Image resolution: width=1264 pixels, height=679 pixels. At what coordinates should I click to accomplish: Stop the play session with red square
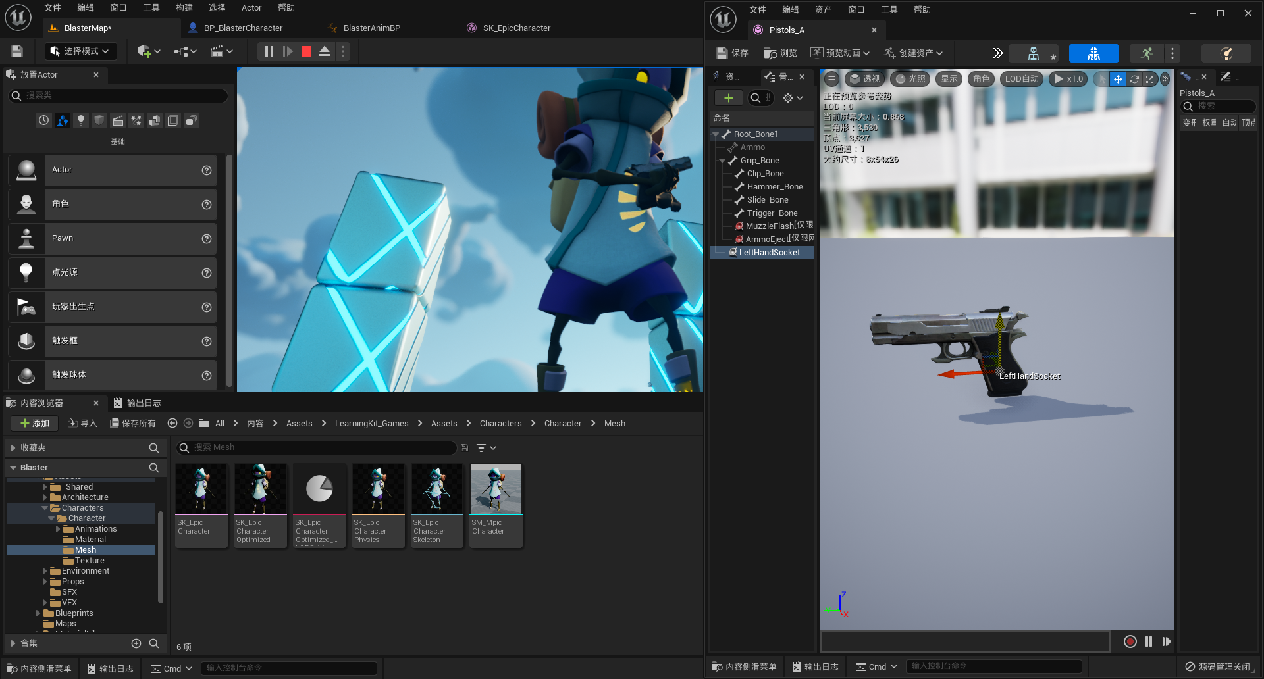[x=306, y=51]
